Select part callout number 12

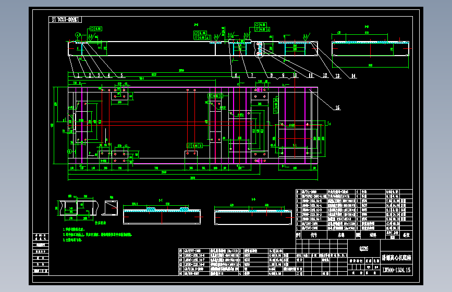coord(325,75)
